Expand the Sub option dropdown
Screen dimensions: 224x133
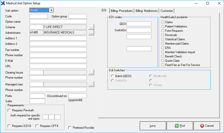point(51,10)
